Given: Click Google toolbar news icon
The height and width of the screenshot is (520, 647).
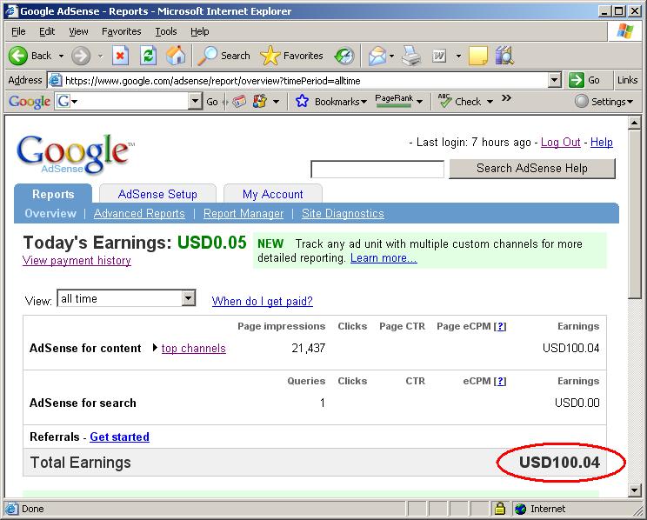Looking at the screenshot, I should pos(239,102).
